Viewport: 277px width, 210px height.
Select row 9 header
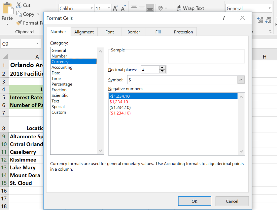click(x=4, y=136)
